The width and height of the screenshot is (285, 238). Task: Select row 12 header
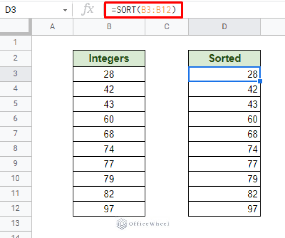[16, 209]
